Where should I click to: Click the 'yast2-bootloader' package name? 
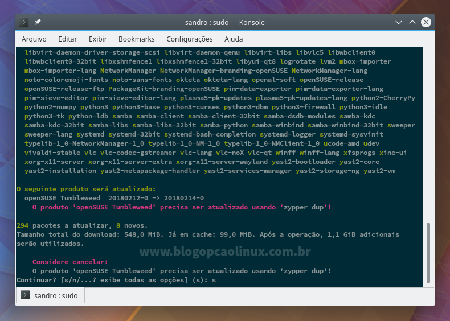[x=304, y=162]
